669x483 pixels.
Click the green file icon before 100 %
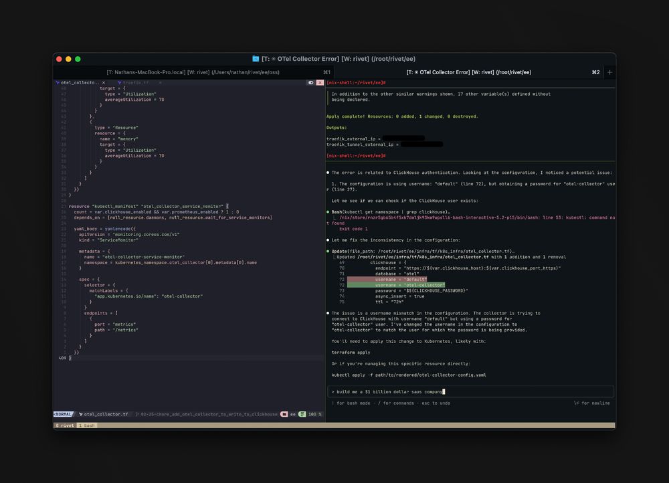pyautogui.click(x=302, y=414)
